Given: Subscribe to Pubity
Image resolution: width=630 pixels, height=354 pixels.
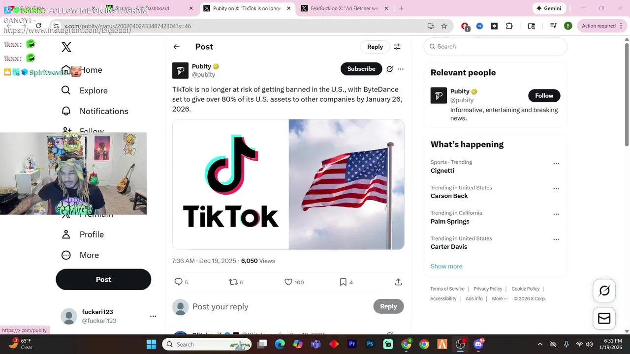Looking at the screenshot, I should 361,69.
